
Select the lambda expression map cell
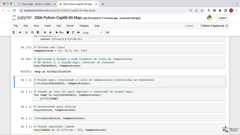129,128
